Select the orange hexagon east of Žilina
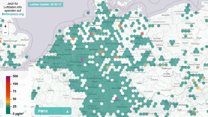 point(198,88)
